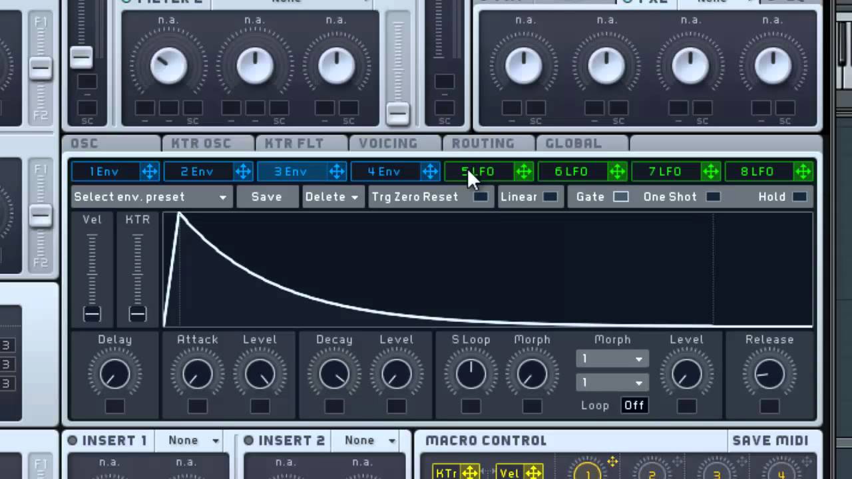
Task: Grab the 2 Env modulation handle icon
Action: [243, 172]
